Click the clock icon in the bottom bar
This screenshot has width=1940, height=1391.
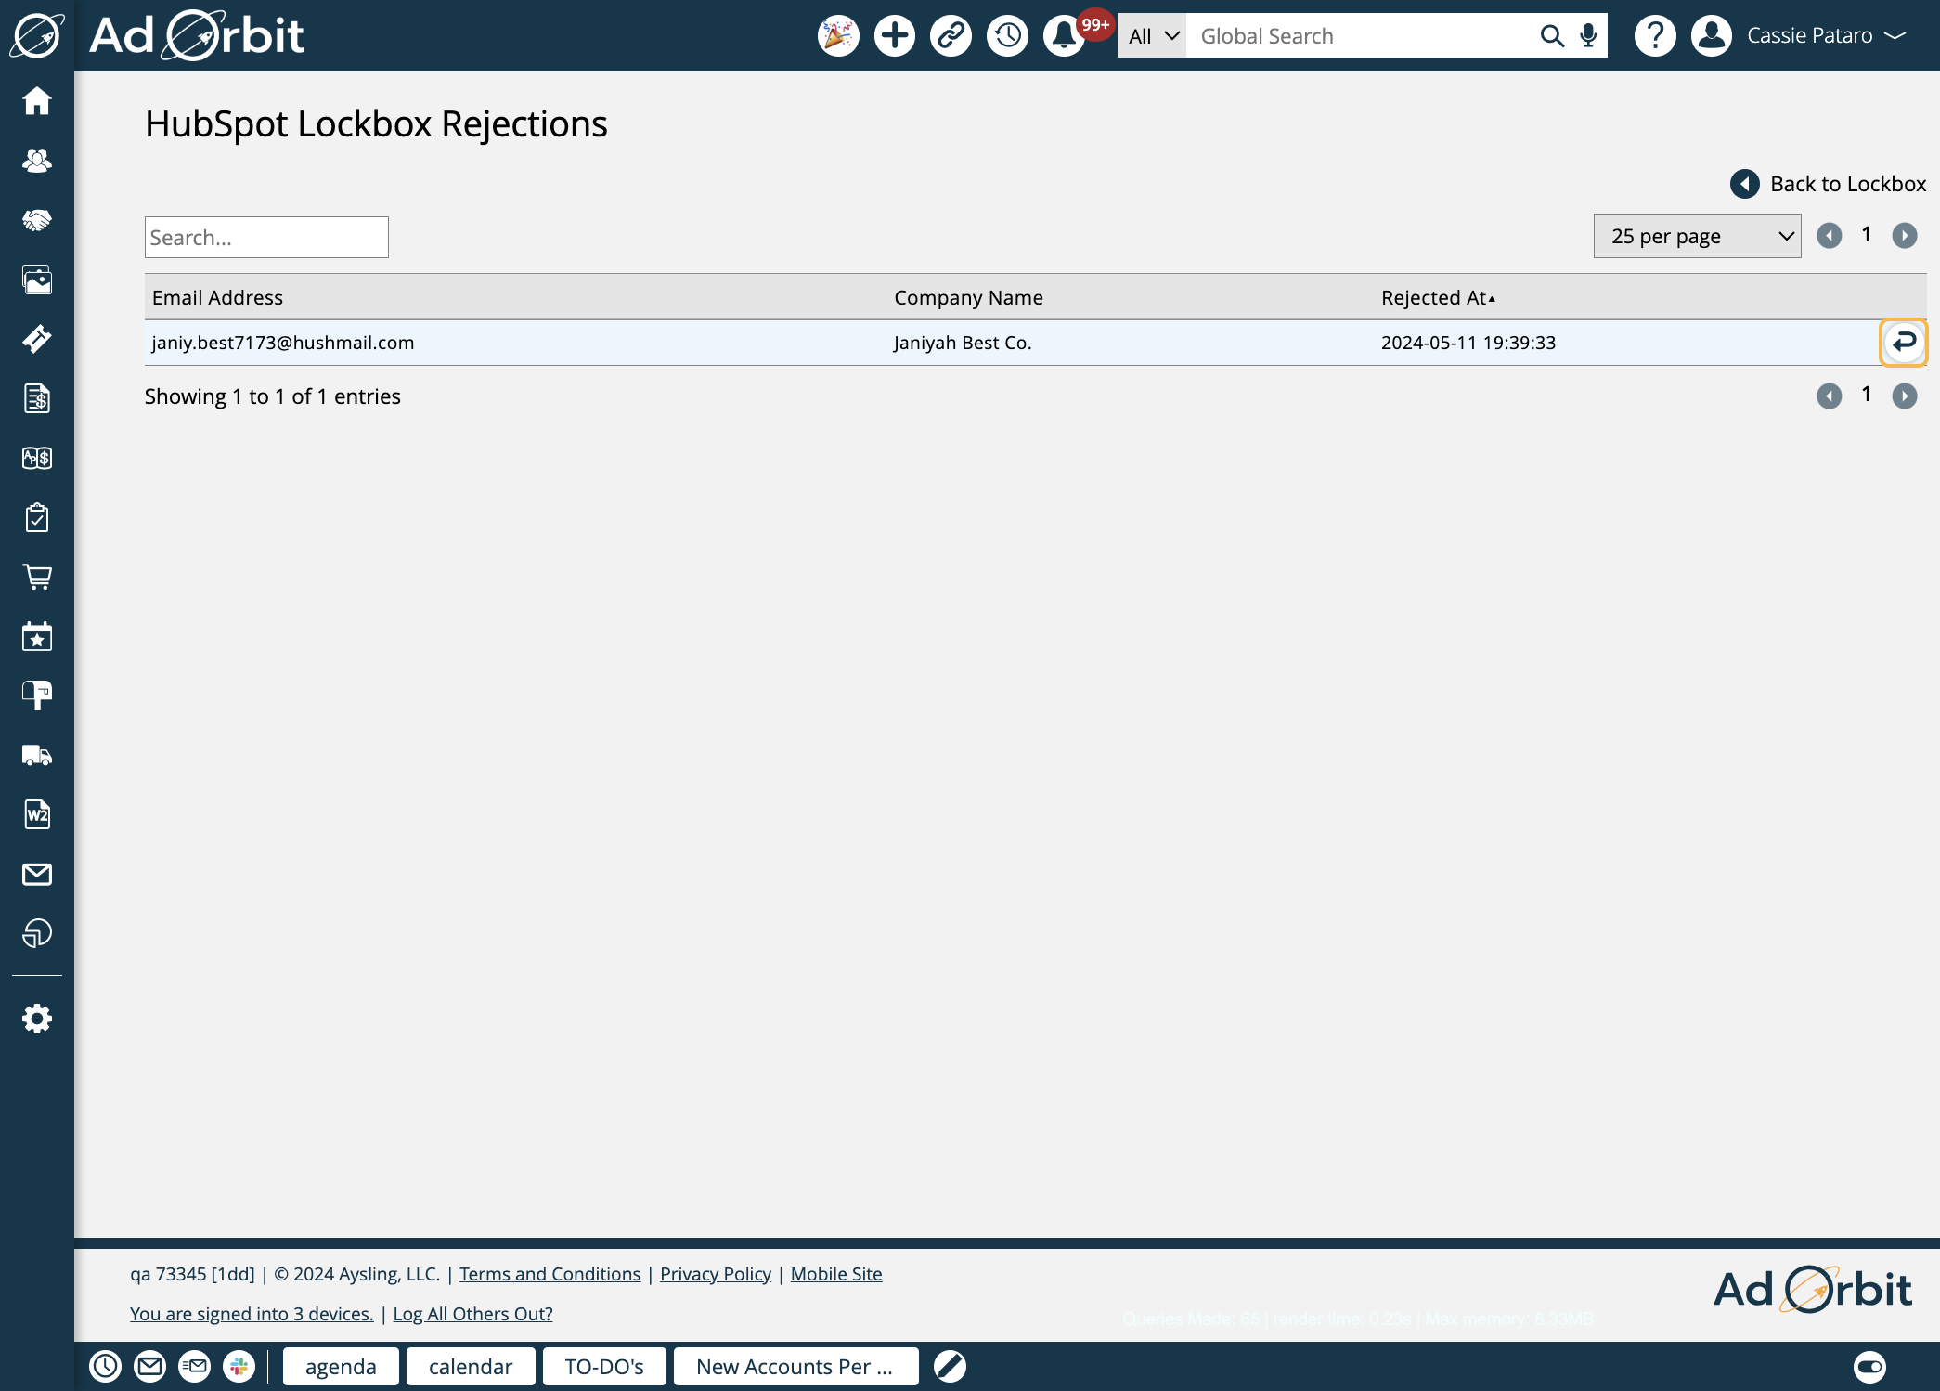[x=106, y=1366]
